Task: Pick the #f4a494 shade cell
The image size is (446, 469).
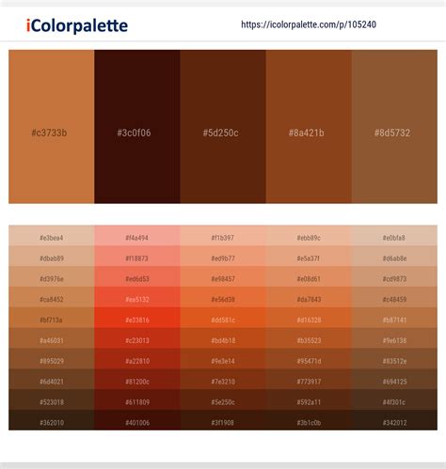Action: [137, 236]
